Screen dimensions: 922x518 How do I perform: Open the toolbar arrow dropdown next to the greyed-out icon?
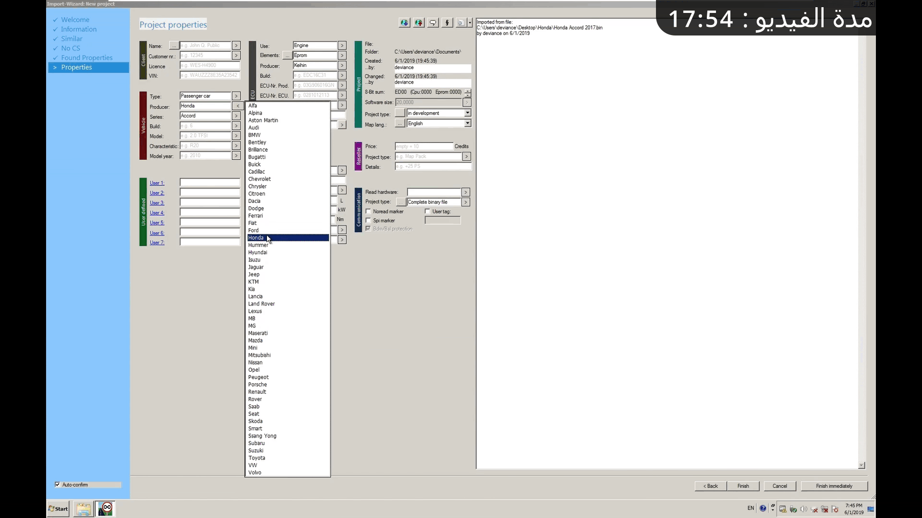470,23
